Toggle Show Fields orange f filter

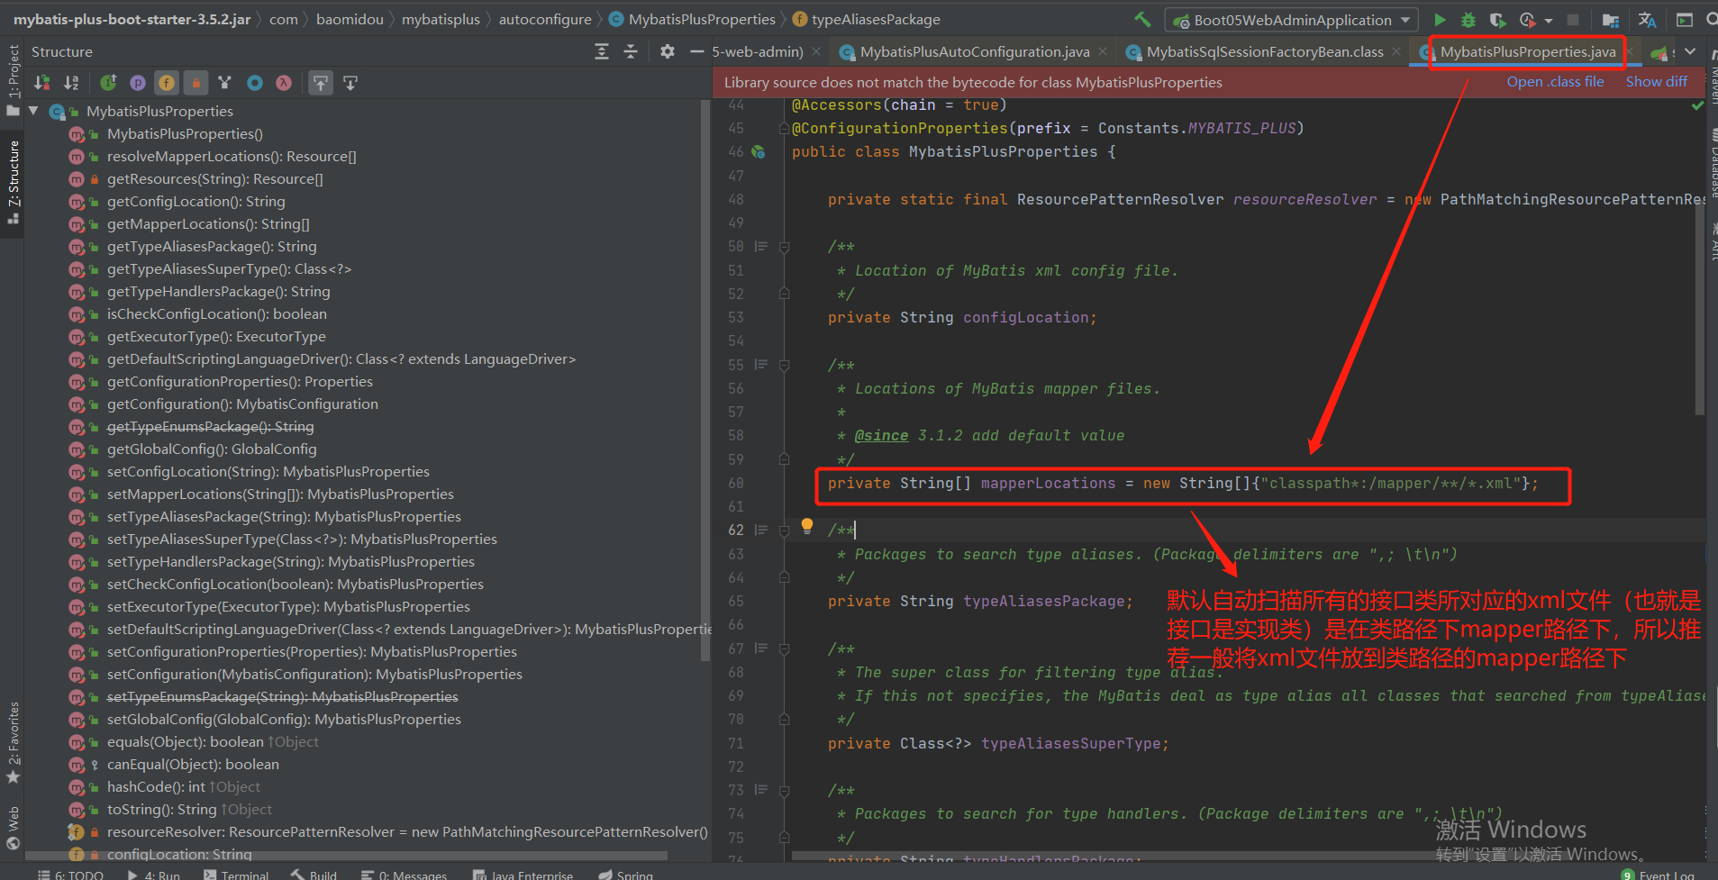pos(167,83)
